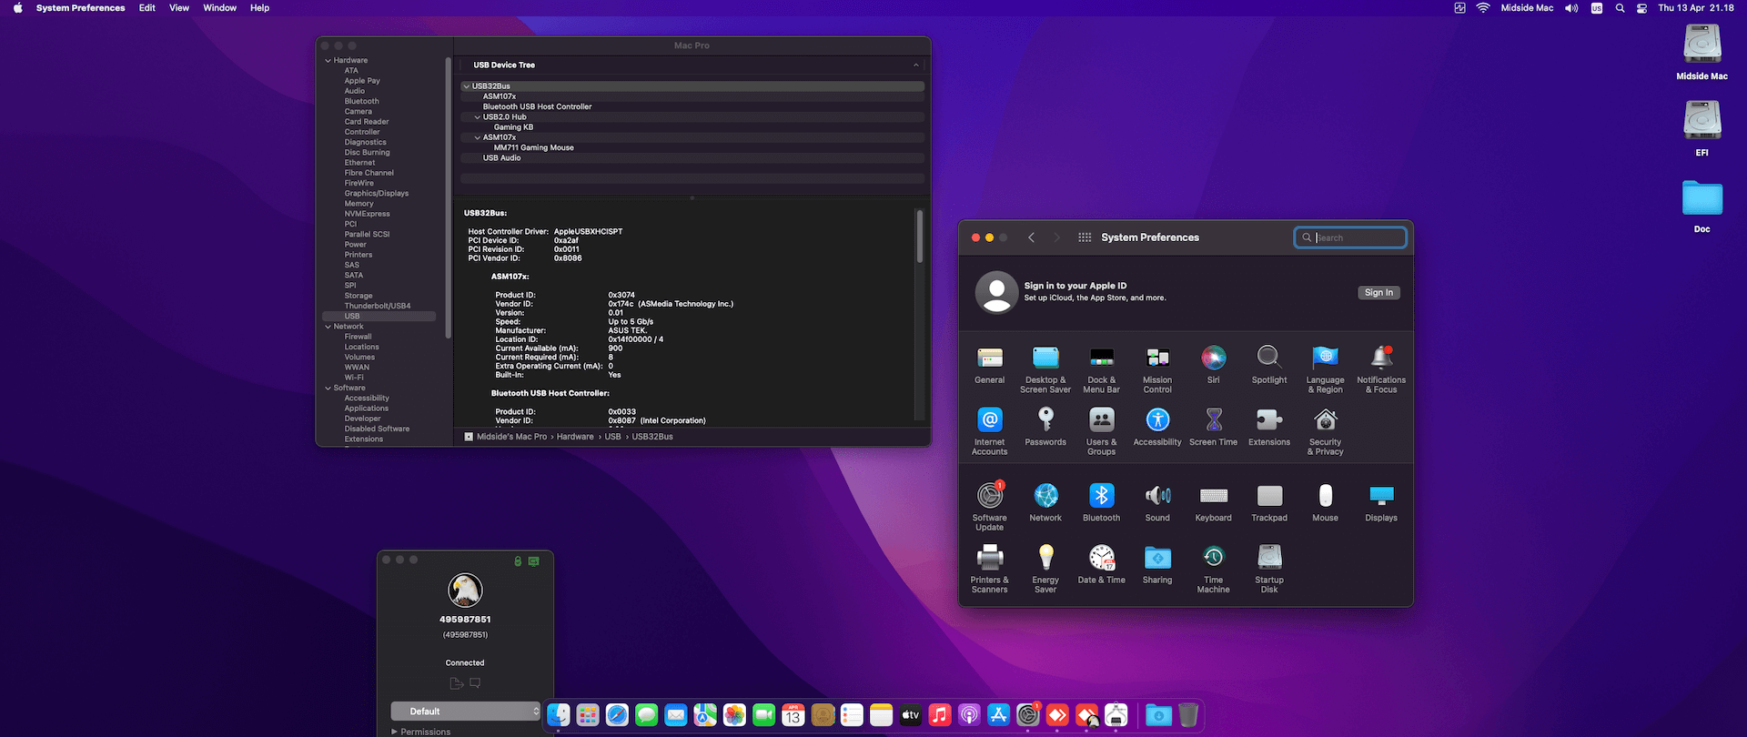This screenshot has width=1747, height=737.
Task: Open Notifications & Focus preferences
Action: (1381, 368)
